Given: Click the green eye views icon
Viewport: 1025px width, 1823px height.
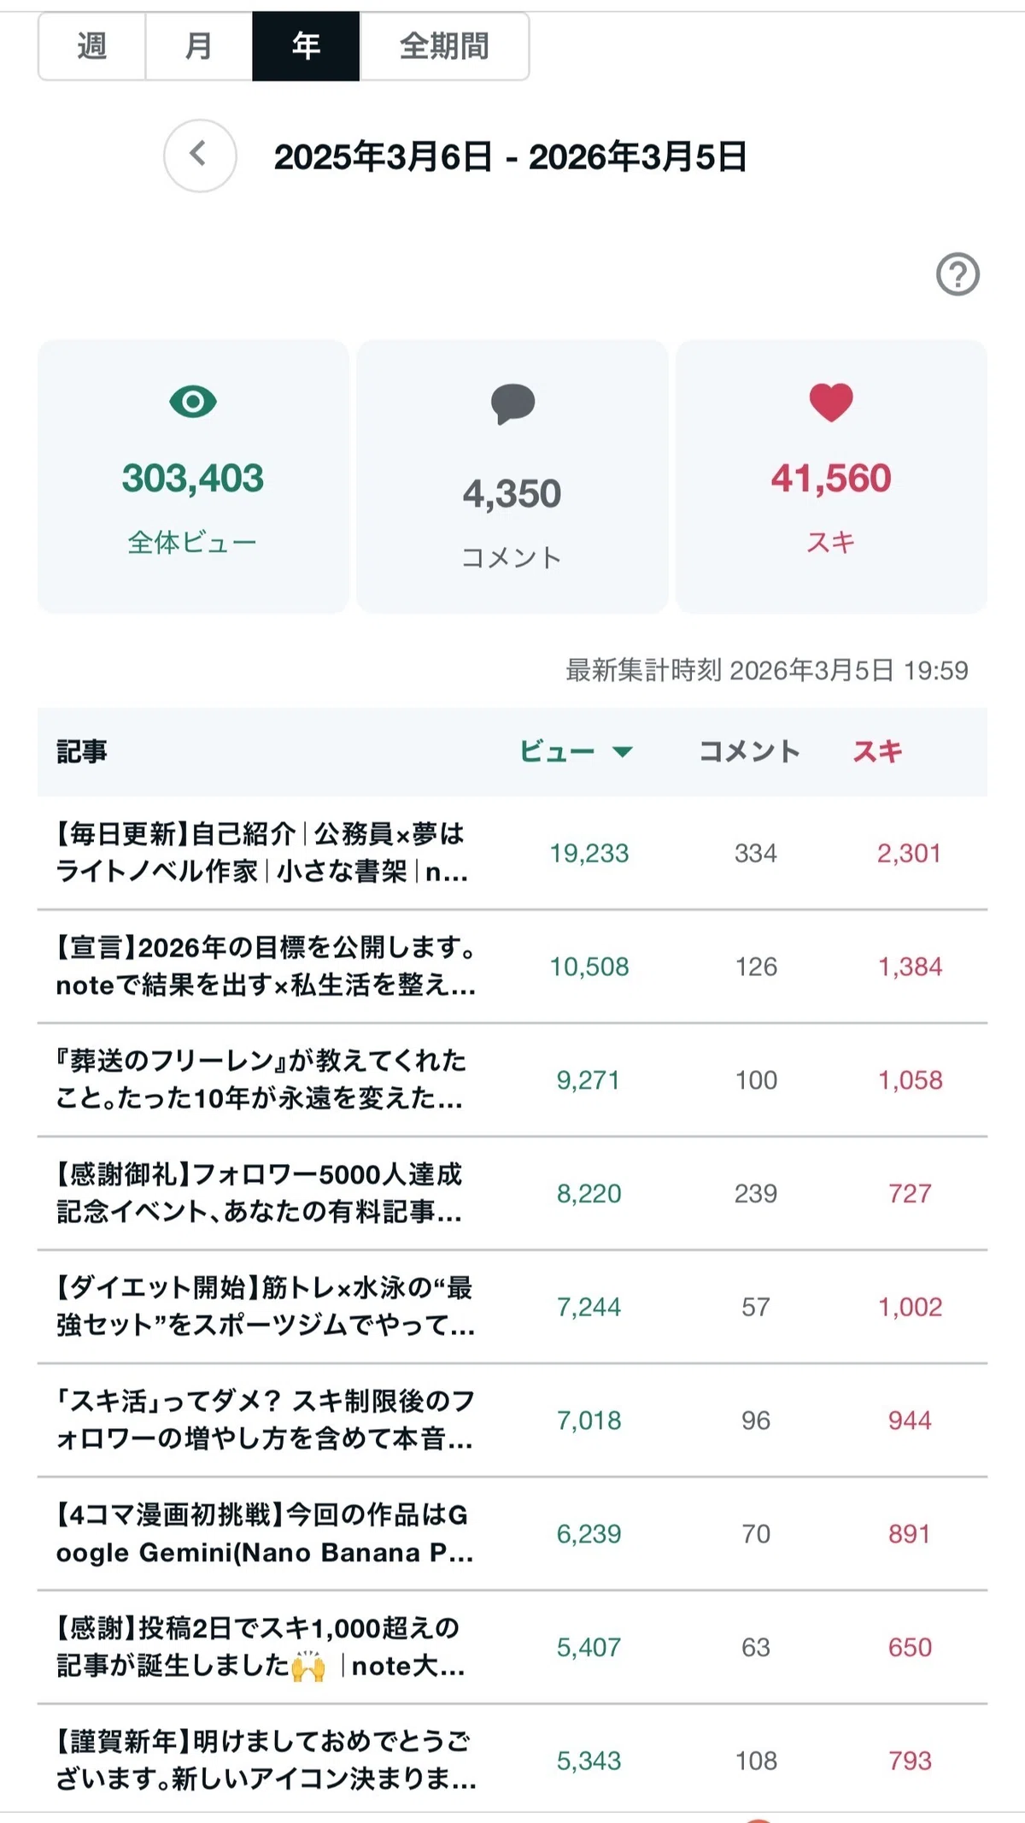Looking at the screenshot, I should (193, 401).
